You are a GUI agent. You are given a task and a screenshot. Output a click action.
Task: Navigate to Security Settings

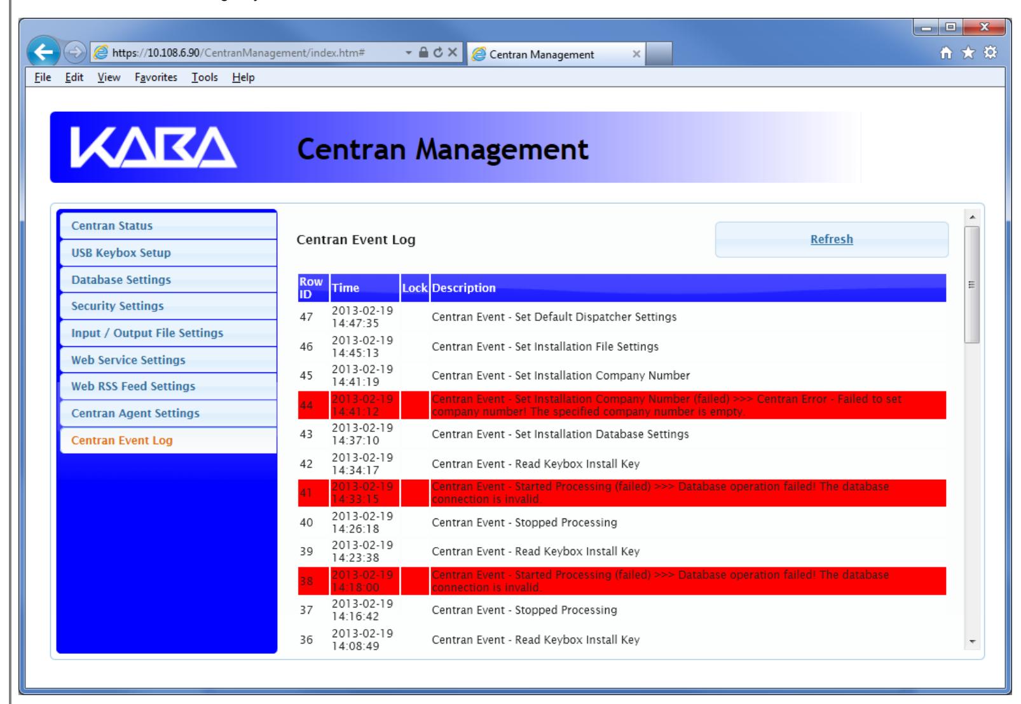pyautogui.click(x=168, y=306)
